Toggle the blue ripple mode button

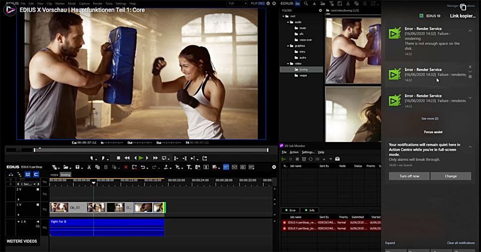click(28, 174)
